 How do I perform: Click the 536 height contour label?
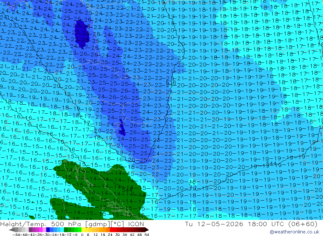tap(171, 83)
